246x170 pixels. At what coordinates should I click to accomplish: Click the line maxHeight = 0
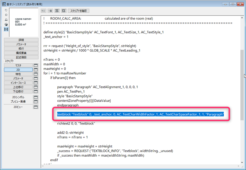(x=55, y=69)
